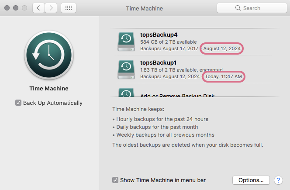The image size is (290, 190).
Task: Close the Time Machine preferences window
Action: pos(7,8)
